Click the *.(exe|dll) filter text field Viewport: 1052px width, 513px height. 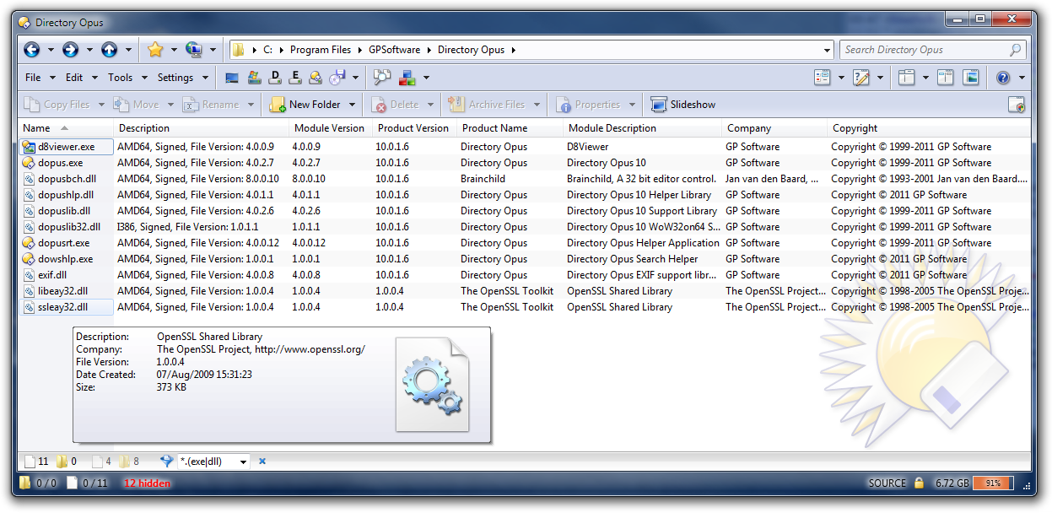[x=208, y=462]
